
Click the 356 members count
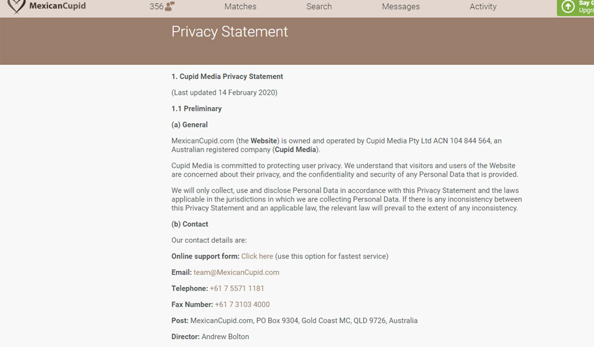[157, 7]
